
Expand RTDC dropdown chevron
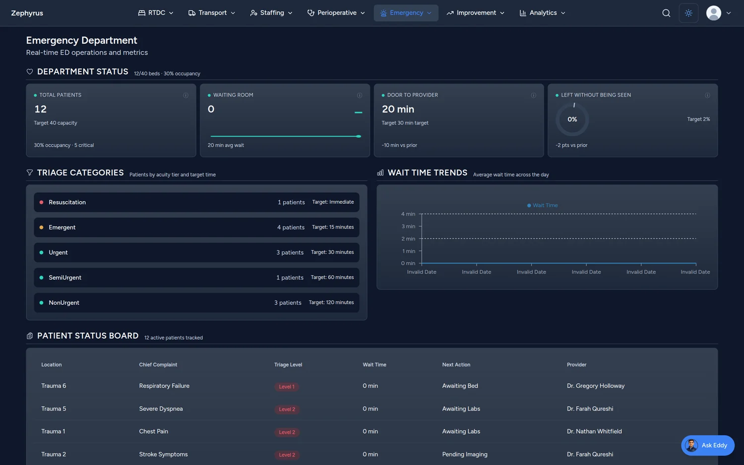coord(171,13)
